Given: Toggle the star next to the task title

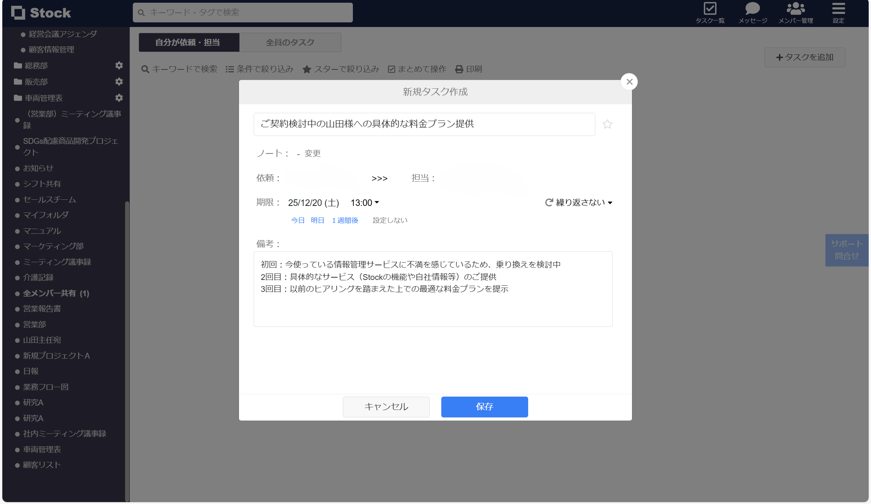Looking at the screenshot, I should 607,124.
